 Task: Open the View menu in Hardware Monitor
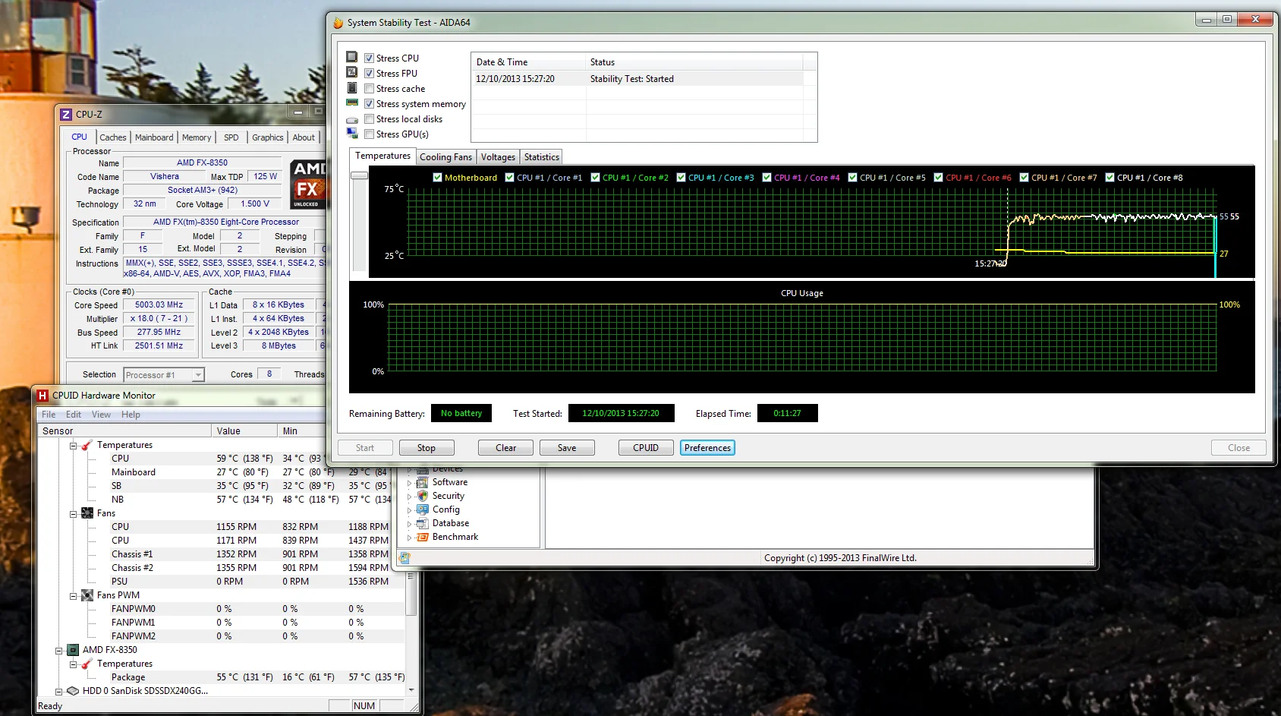pyautogui.click(x=101, y=415)
